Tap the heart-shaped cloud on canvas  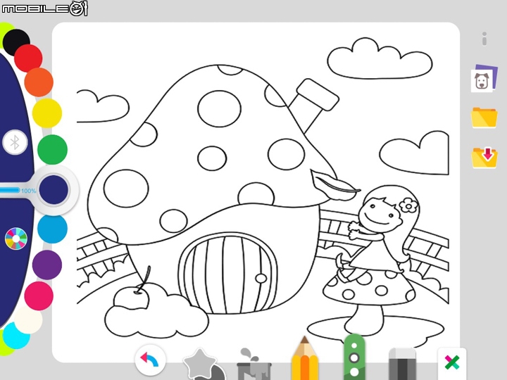click(414, 153)
